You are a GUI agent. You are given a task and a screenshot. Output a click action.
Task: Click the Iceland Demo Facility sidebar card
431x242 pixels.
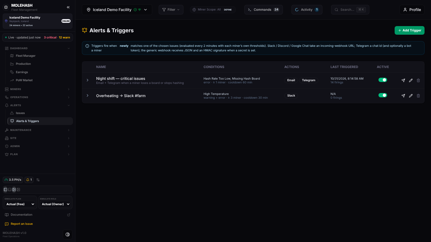pyautogui.click(x=37, y=21)
